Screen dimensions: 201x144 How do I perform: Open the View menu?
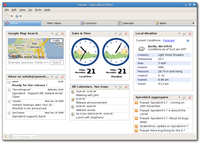pyautogui.click(x=22, y=10)
